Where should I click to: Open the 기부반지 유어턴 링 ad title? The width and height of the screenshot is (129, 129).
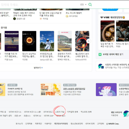click(15, 89)
